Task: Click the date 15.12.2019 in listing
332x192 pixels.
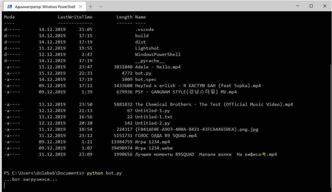Action: click(x=52, y=73)
